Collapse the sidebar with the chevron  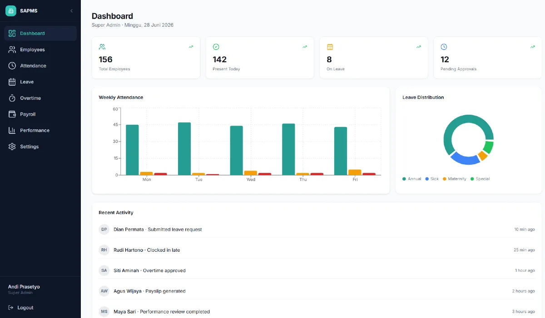coord(71,11)
